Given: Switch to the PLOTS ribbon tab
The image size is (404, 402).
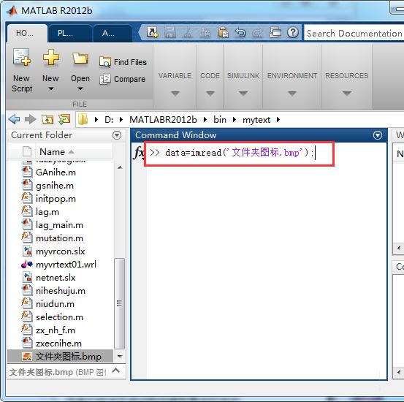Looking at the screenshot, I should coord(69,33).
